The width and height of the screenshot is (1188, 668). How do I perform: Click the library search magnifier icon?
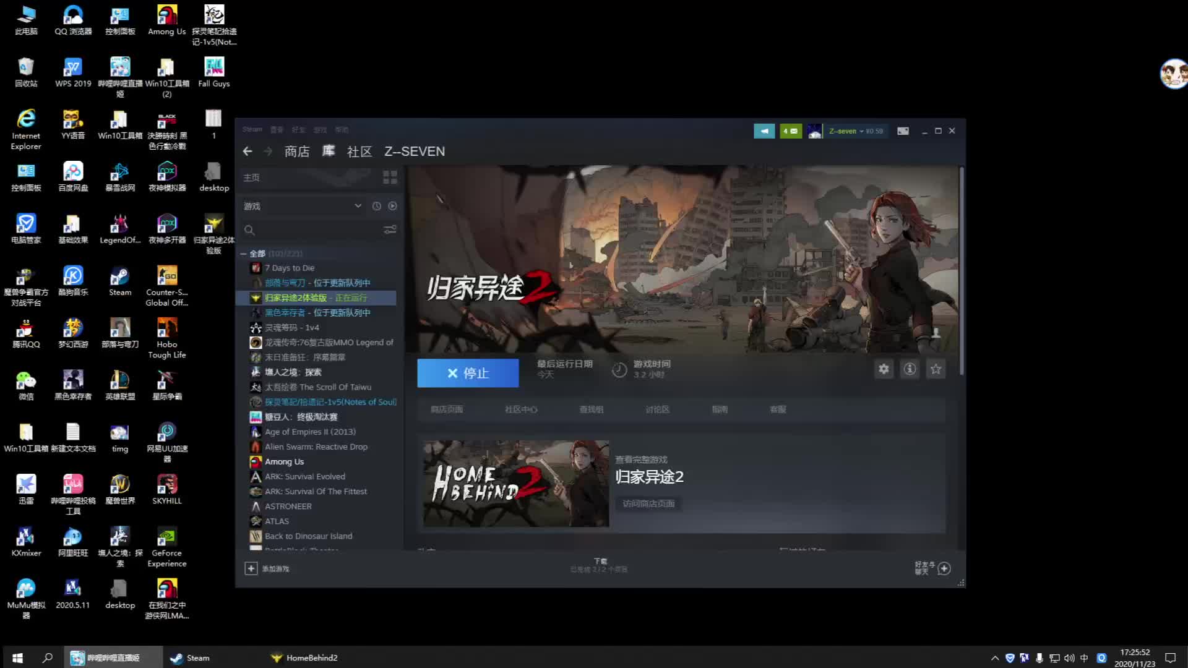click(249, 230)
